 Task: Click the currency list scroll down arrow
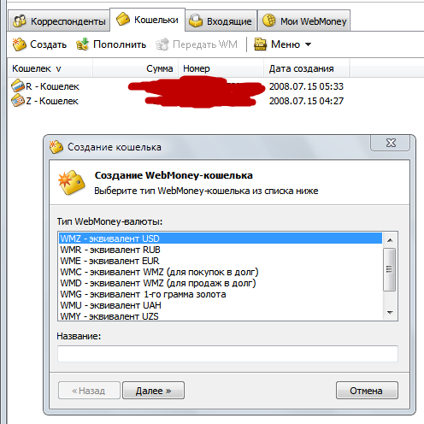pos(390,313)
